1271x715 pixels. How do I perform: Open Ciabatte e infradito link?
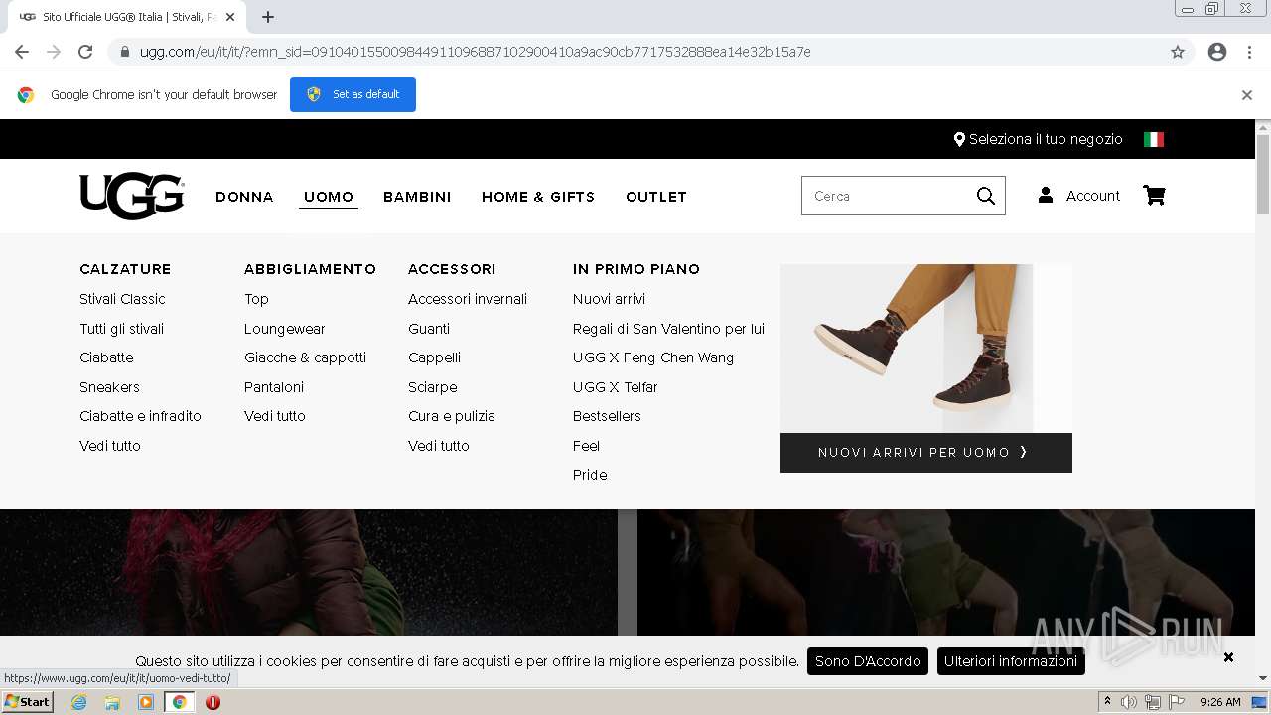click(140, 416)
